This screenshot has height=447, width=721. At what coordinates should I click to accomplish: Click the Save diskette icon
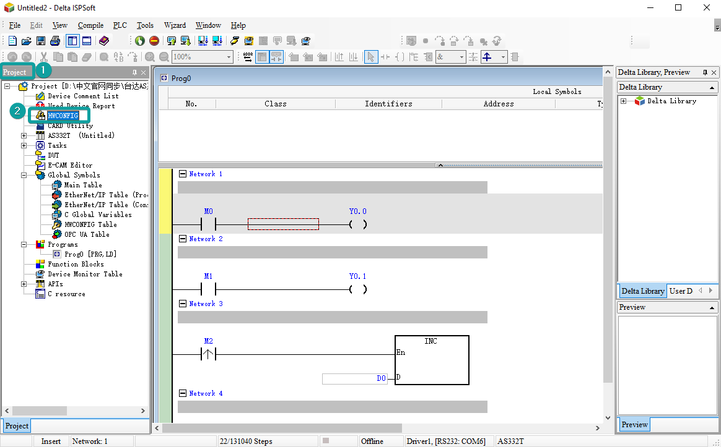41,41
